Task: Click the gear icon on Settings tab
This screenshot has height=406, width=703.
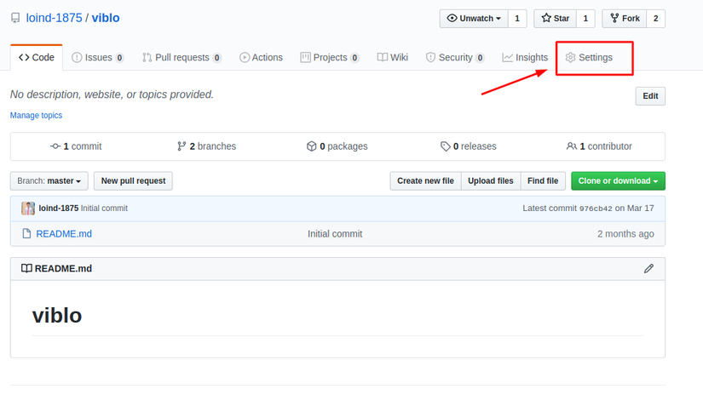Action: tap(570, 57)
